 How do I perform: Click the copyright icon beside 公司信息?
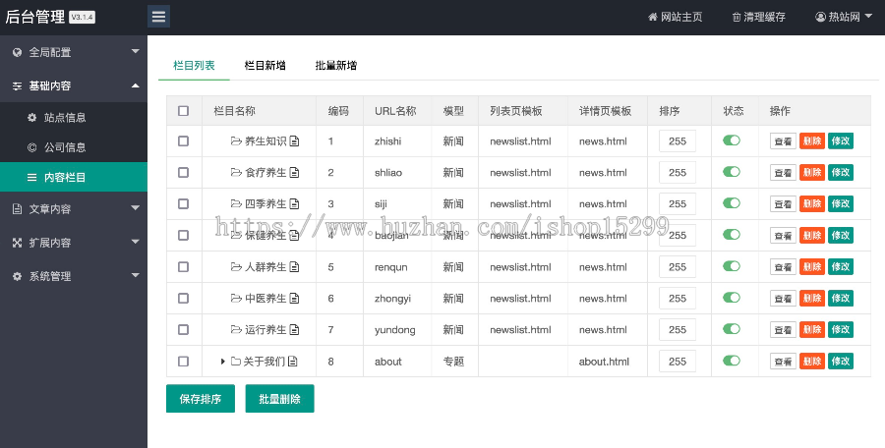32,147
